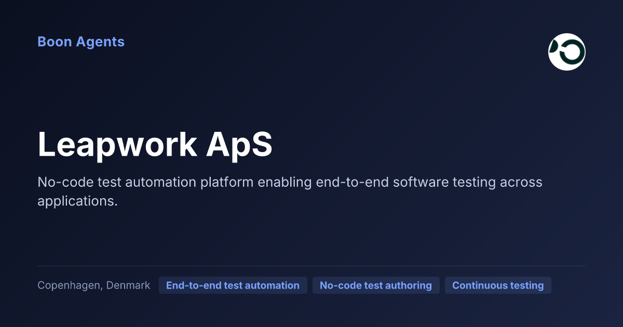
Task: Open the End-to-end test automation tag
Action: pos(233,285)
